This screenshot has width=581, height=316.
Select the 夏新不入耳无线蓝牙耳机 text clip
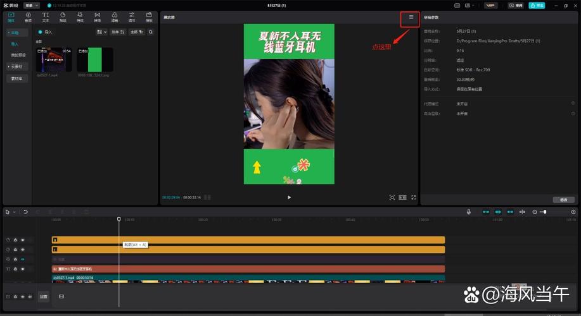[x=248, y=269]
